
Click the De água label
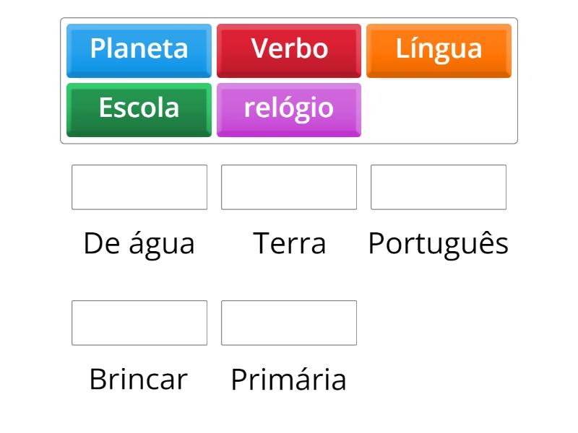(139, 243)
